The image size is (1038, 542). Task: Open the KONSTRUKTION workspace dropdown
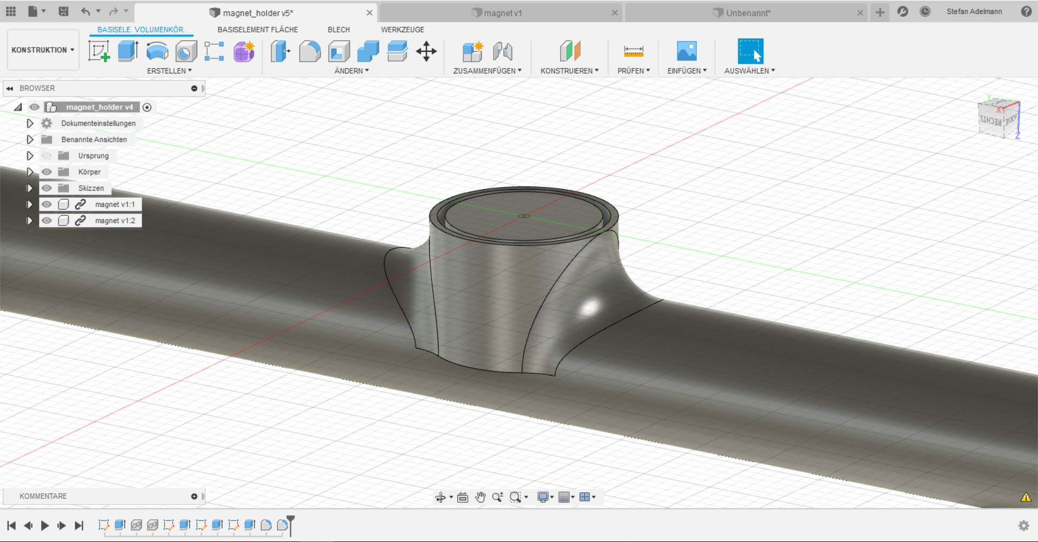(43, 50)
